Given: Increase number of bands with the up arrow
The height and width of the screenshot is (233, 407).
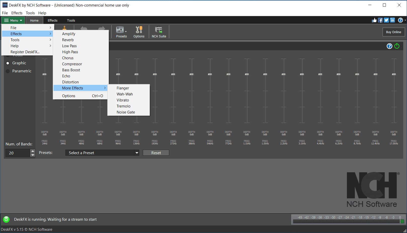Looking at the screenshot, I should point(33,151).
